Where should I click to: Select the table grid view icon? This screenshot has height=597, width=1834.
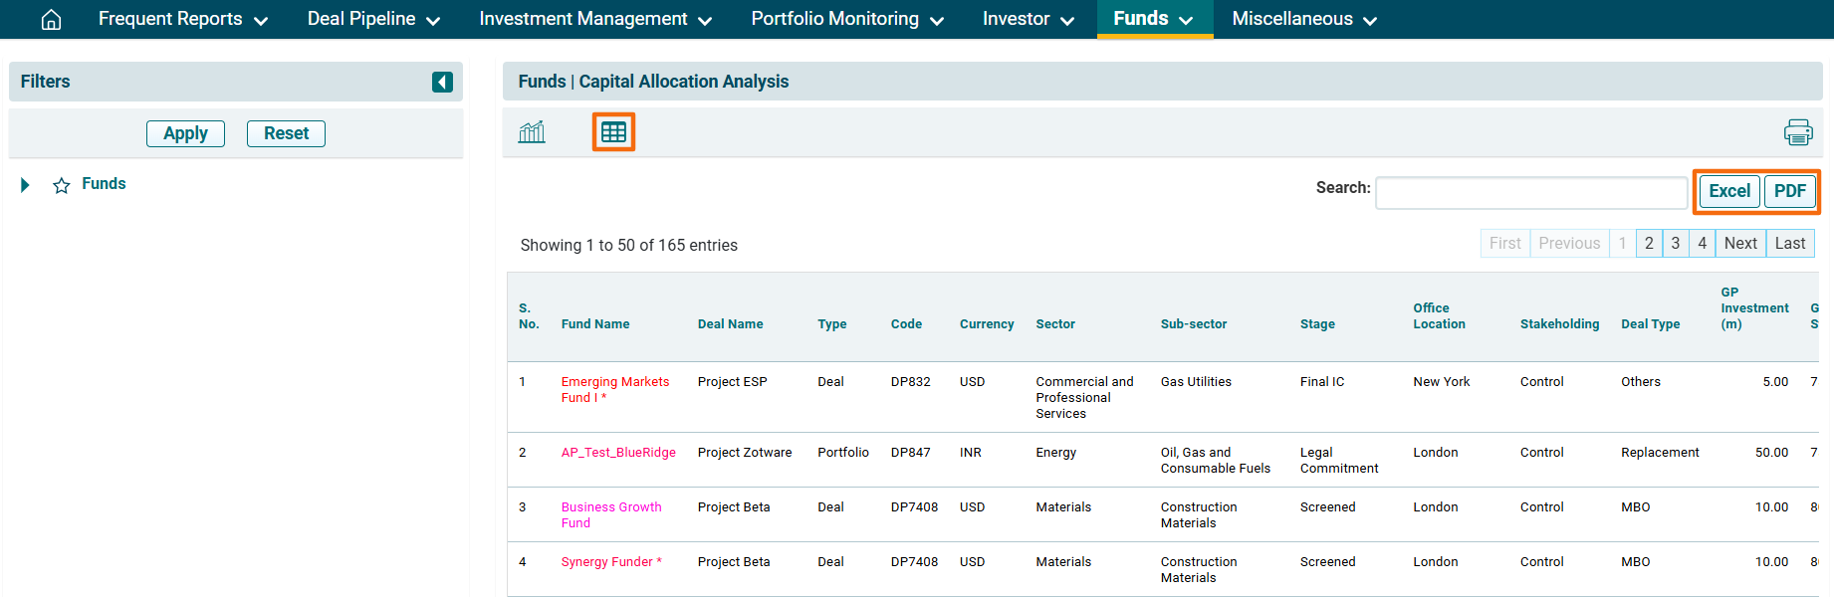(613, 132)
